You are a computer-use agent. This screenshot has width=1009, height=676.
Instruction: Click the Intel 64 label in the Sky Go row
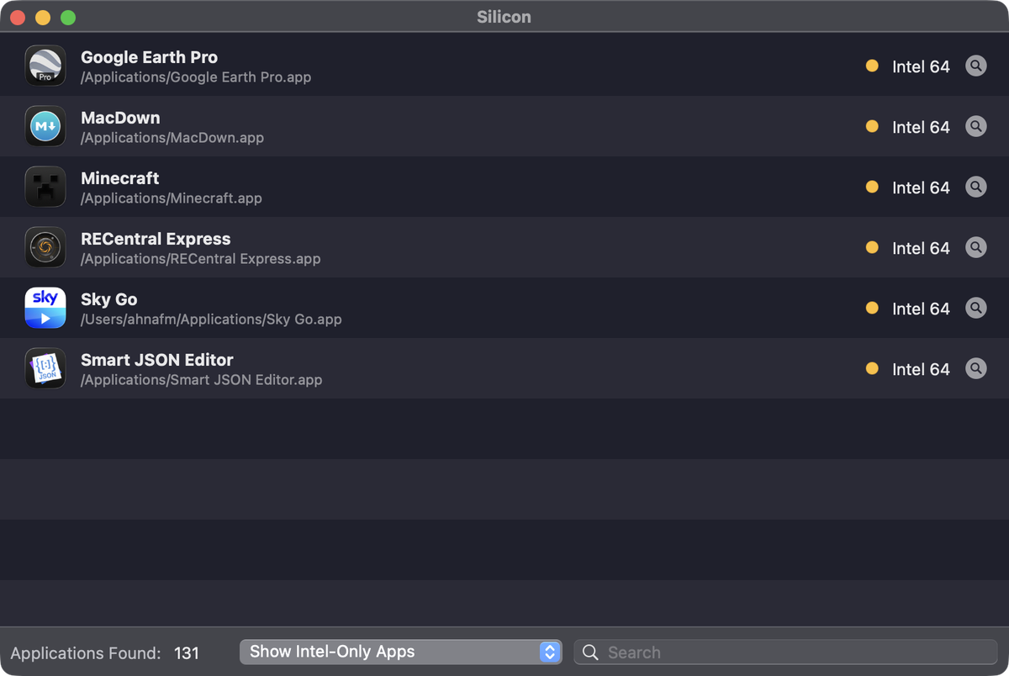(x=921, y=309)
